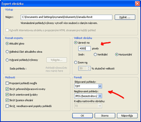
Task: Click the Sada pohledu label
Action: click(18, 69)
